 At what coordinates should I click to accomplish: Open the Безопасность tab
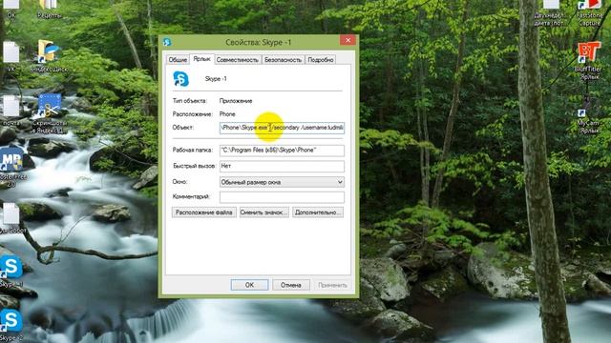(x=283, y=59)
